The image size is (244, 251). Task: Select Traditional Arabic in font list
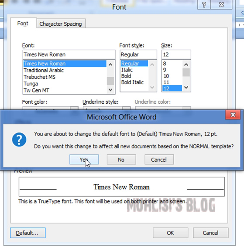click(x=65, y=70)
